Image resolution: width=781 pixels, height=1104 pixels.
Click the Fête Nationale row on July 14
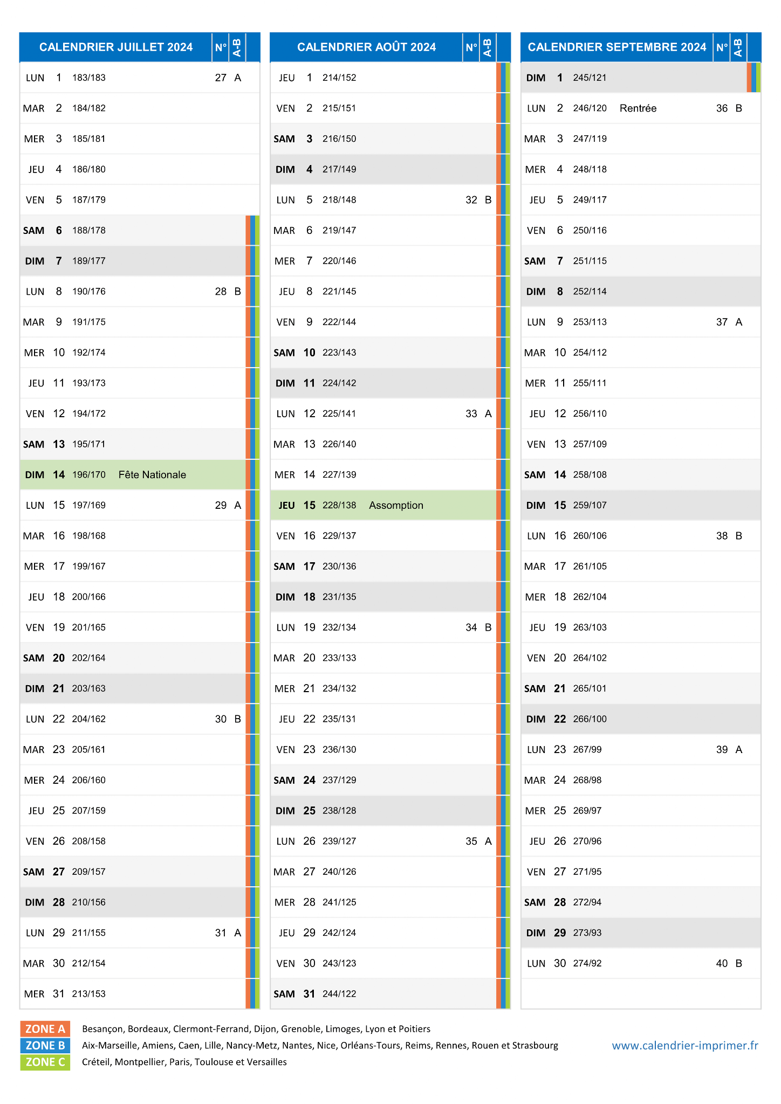click(133, 474)
